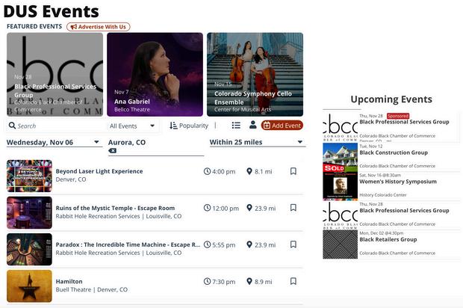Click clock icon for Beyond Laser Light
This screenshot has height=308, width=463.
[x=207, y=171]
